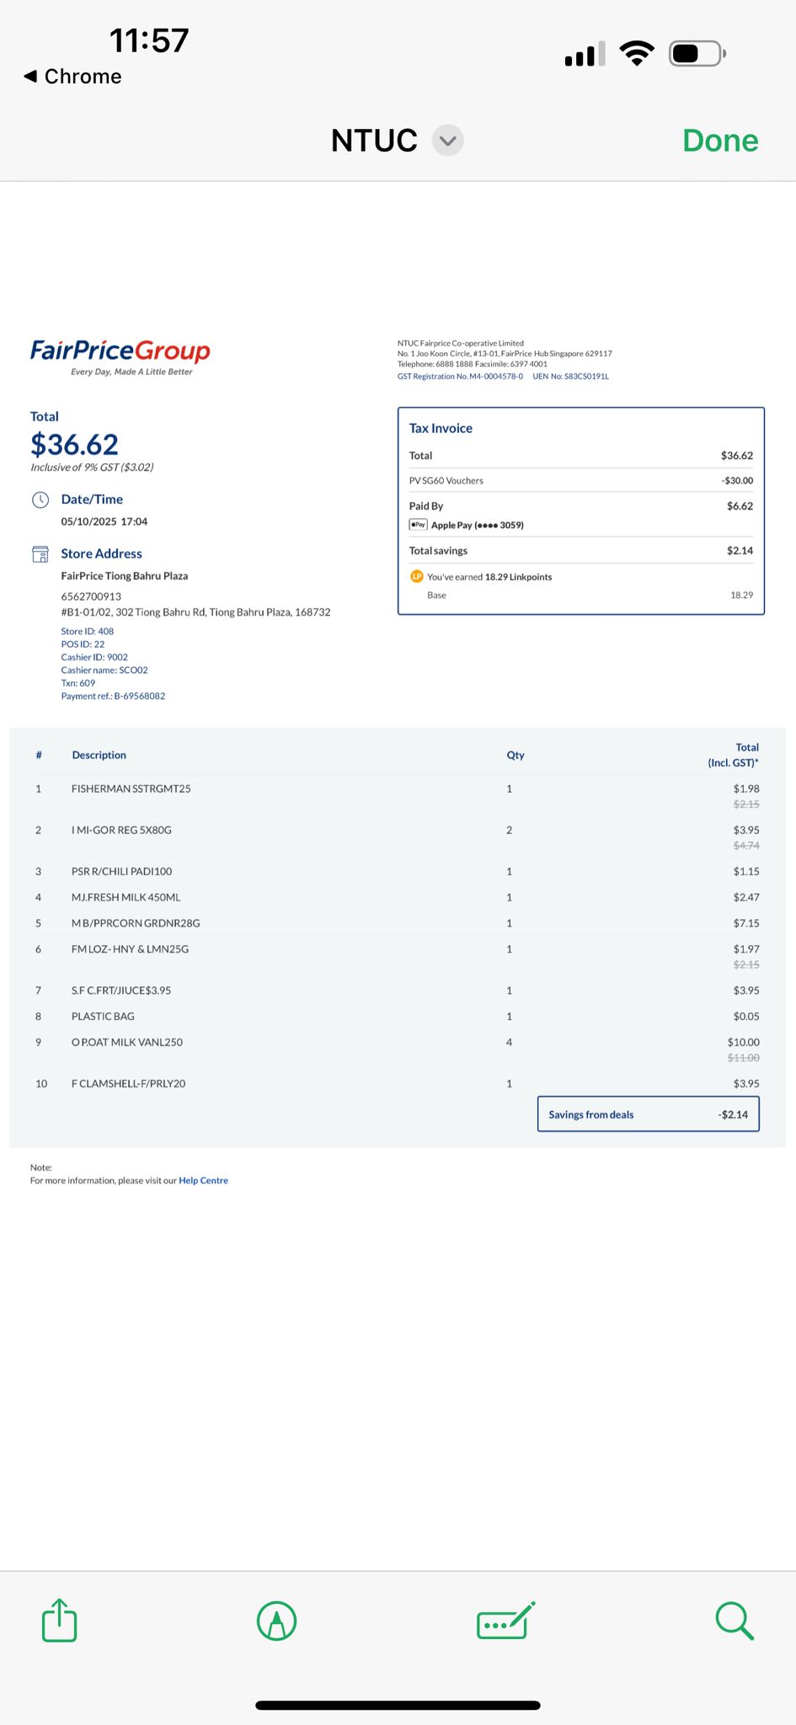Tap the FairPrice Group logo
796x1725 pixels.
click(x=120, y=357)
